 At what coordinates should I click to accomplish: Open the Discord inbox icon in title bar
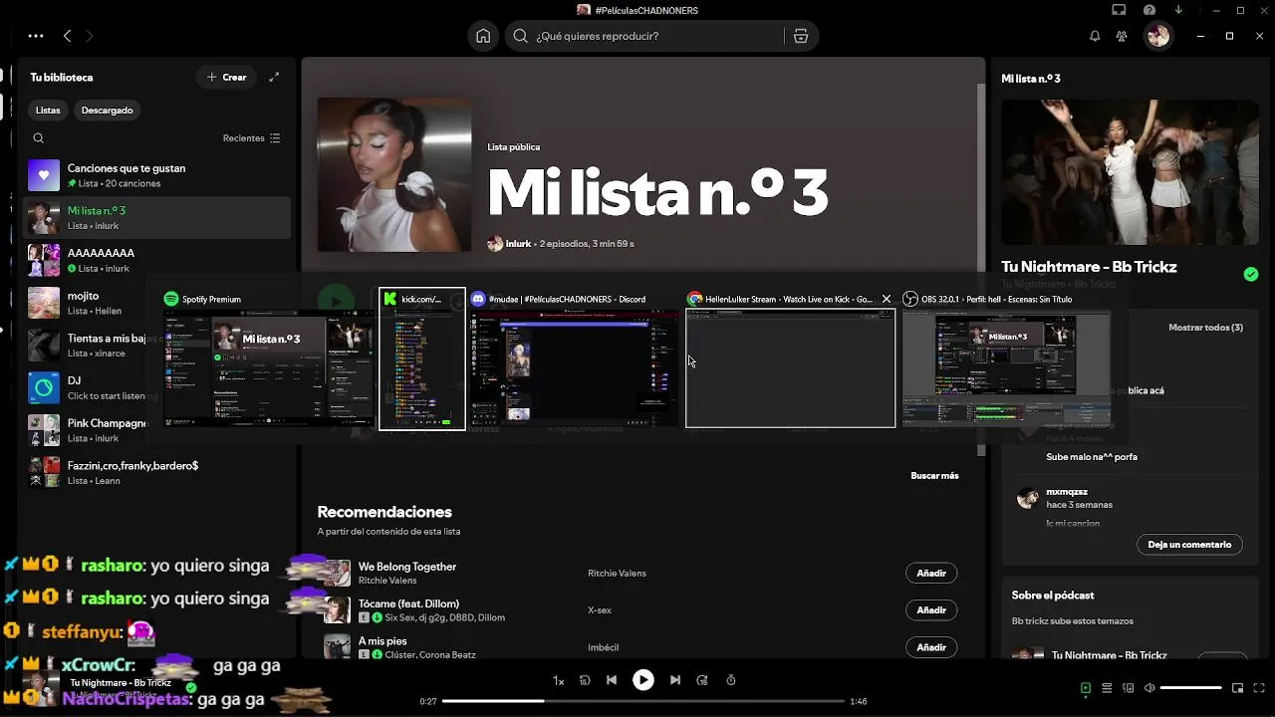pyautogui.click(x=1119, y=10)
